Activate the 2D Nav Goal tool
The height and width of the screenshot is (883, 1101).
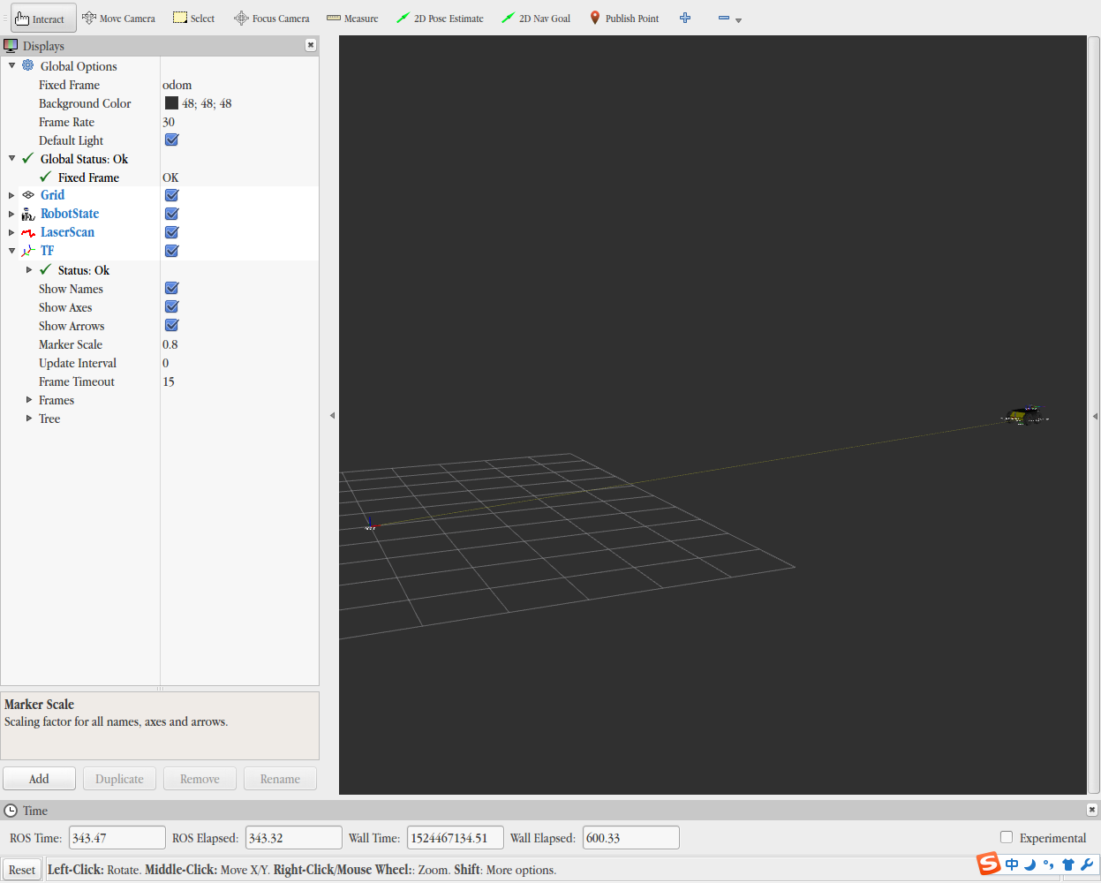(536, 19)
